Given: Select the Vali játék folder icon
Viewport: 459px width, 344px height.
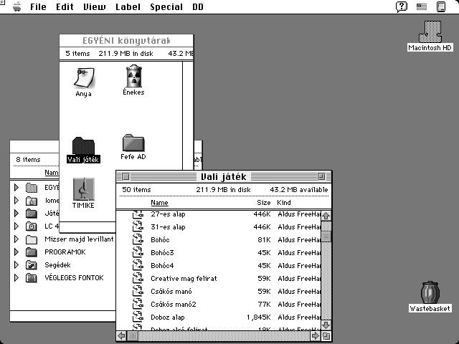Looking at the screenshot, I should 83,146.
